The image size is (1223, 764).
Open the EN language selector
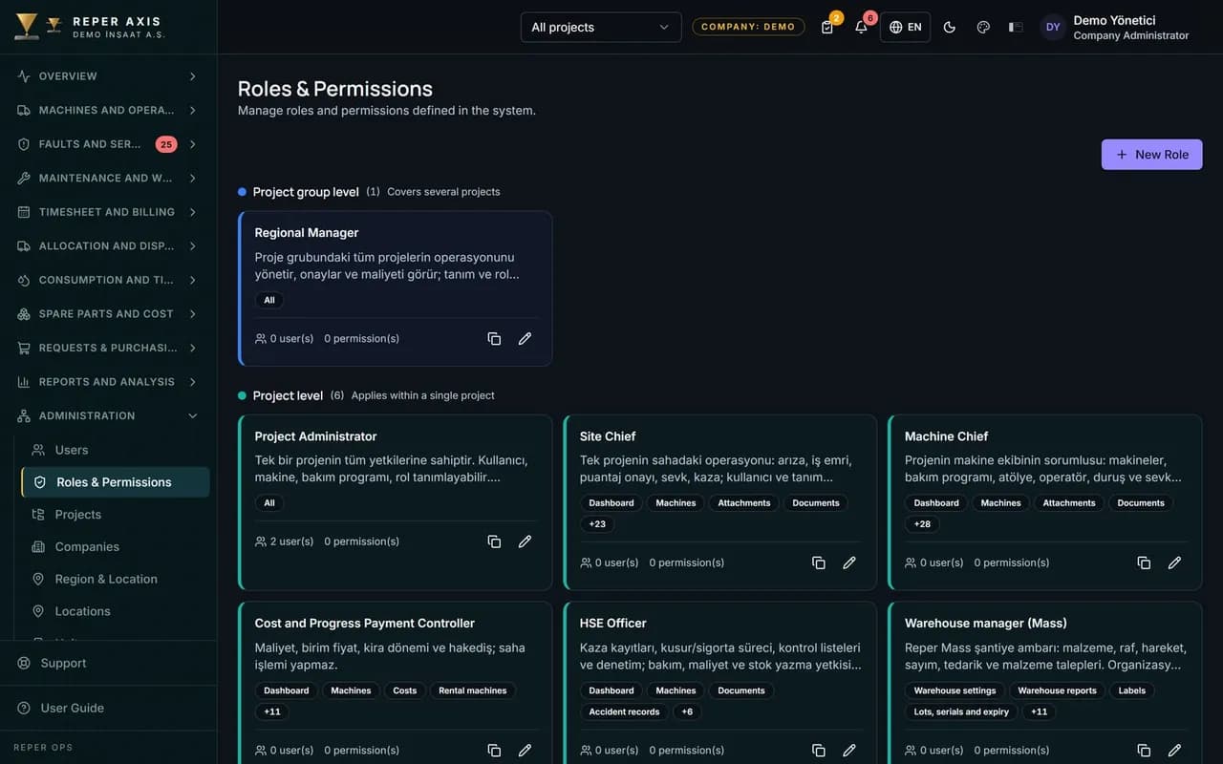click(x=905, y=27)
